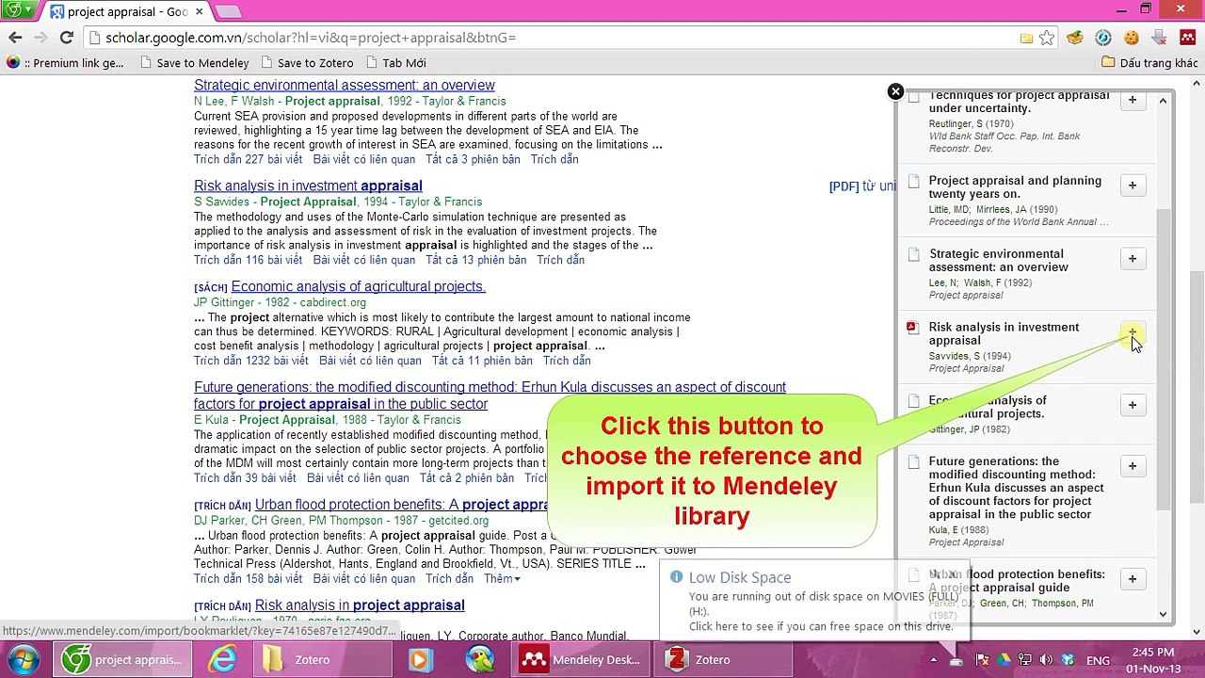The image size is (1205, 678).
Task: Open the media player taskbar icon
Action: 421,659
